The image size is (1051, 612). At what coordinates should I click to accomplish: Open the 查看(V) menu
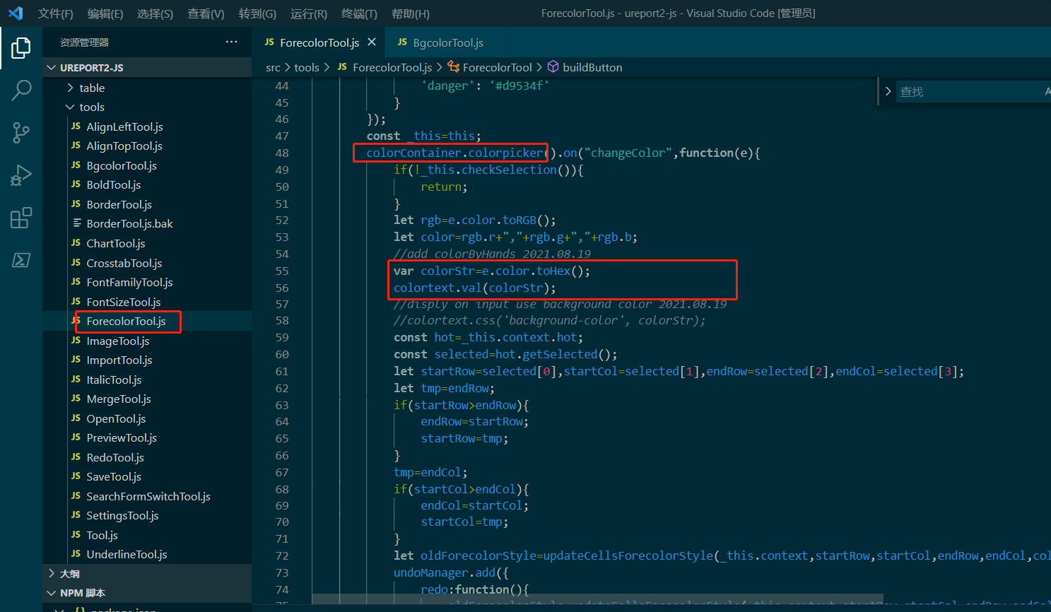click(x=206, y=13)
